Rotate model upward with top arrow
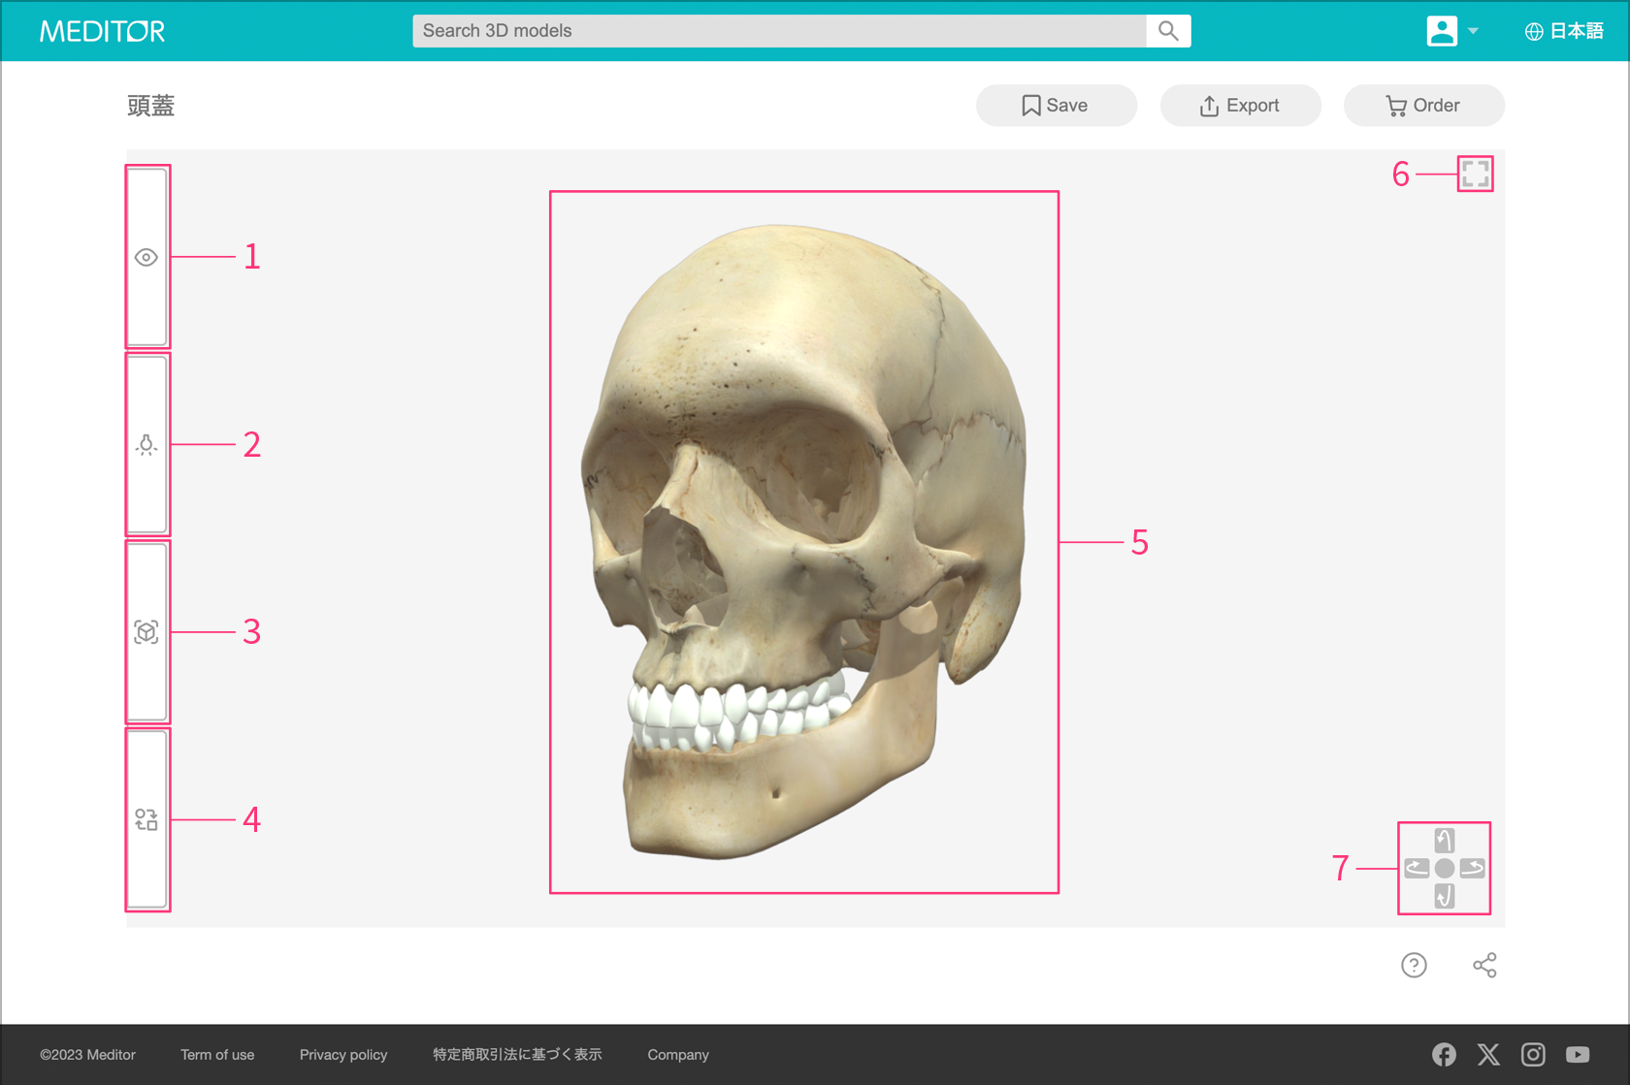1630x1085 pixels. click(1444, 841)
